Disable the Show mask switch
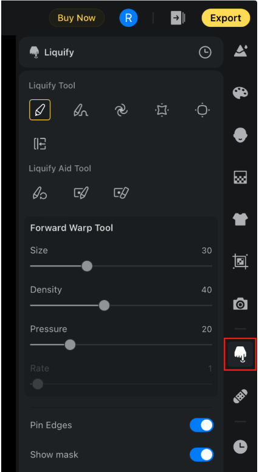Viewport: 259px width, 472px height. pos(201,454)
